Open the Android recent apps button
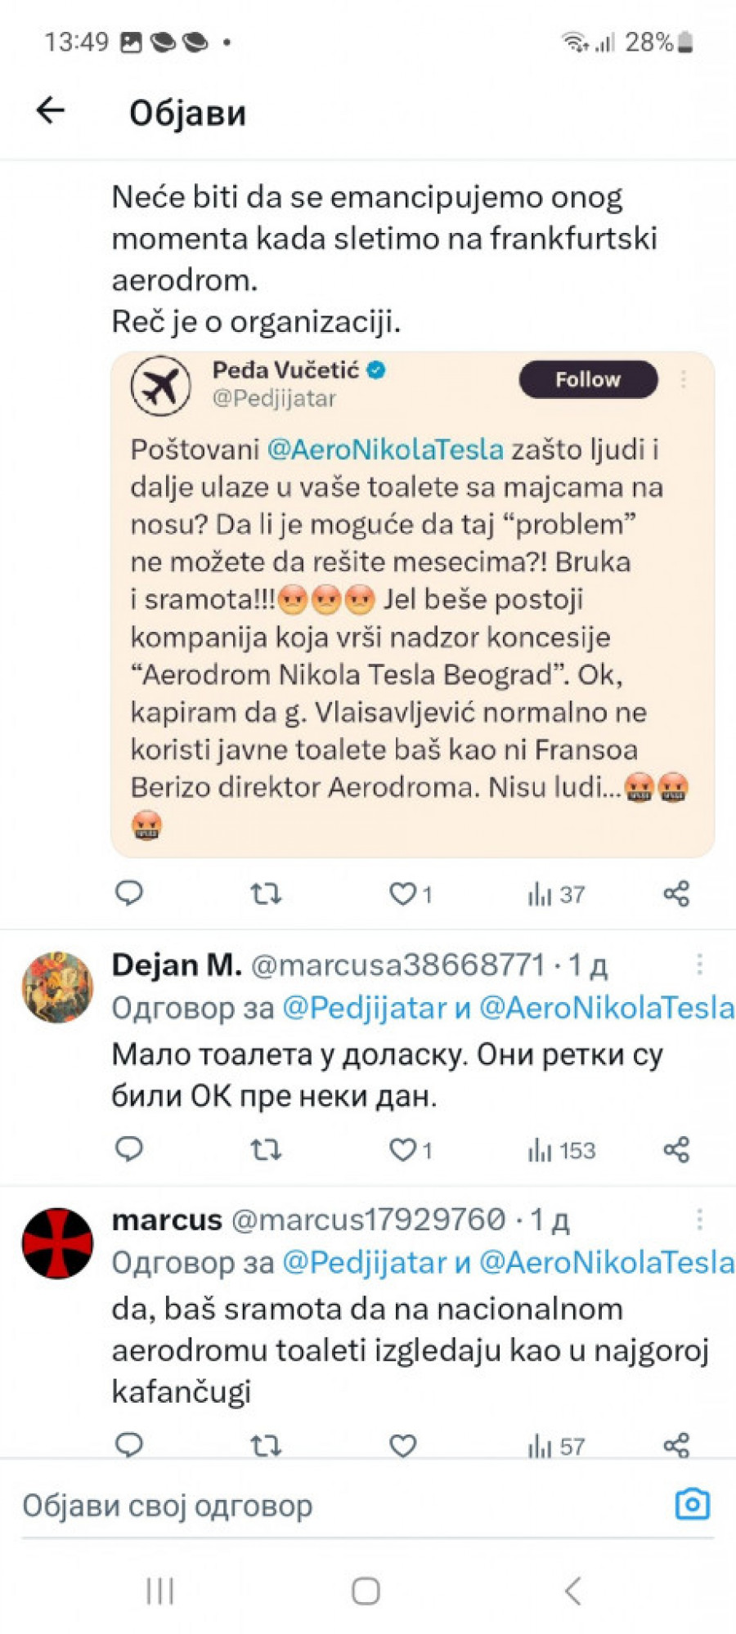Image resolution: width=736 pixels, height=1634 pixels. [160, 1591]
